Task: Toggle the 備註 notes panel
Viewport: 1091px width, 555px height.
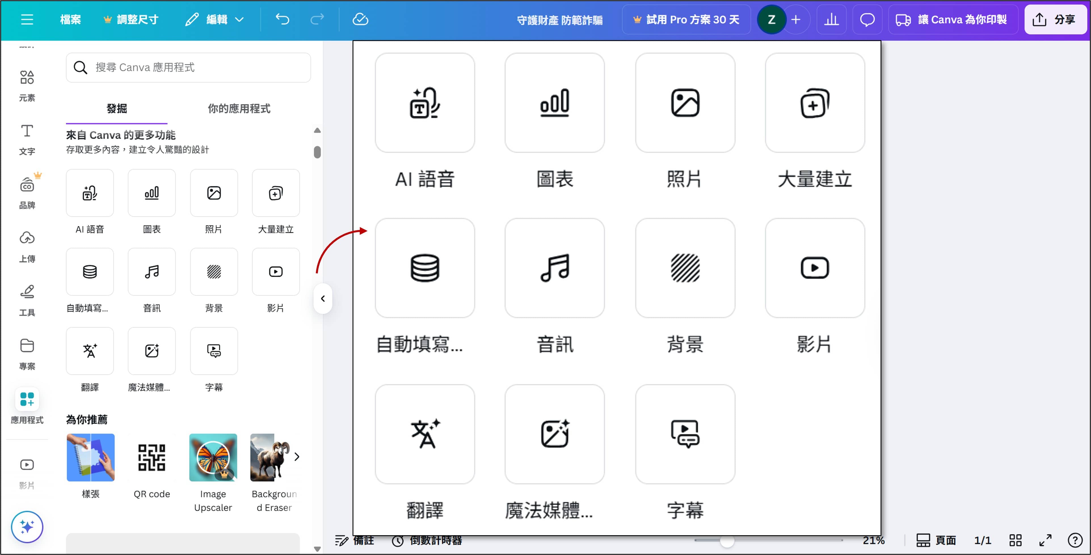Action: pyautogui.click(x=355, y=541)
